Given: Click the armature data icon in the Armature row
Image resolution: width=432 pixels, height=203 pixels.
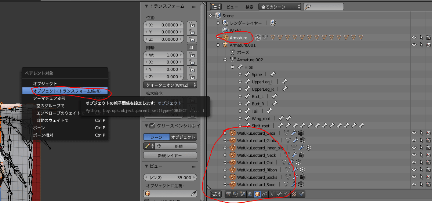Looking at the screenshot, I should point(265,37).
